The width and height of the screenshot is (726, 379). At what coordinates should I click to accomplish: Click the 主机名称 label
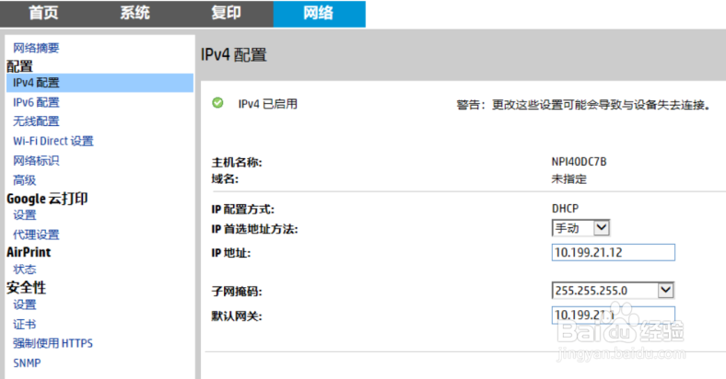coord(237,163)
